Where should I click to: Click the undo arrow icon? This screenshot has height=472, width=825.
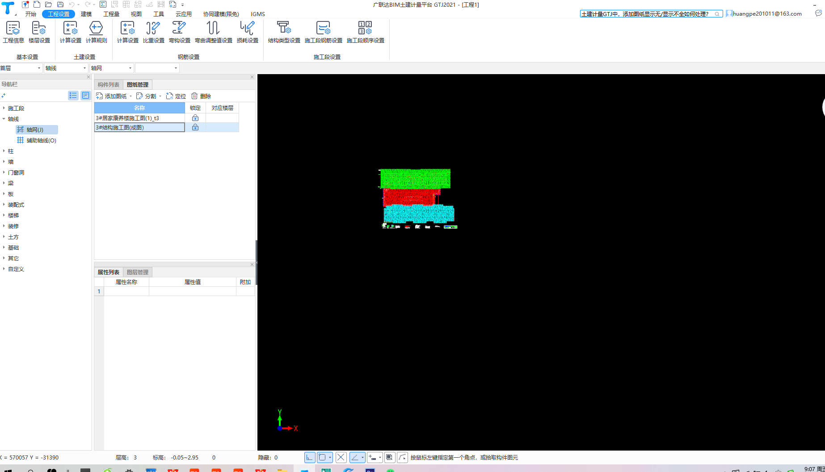click(72, 4)
